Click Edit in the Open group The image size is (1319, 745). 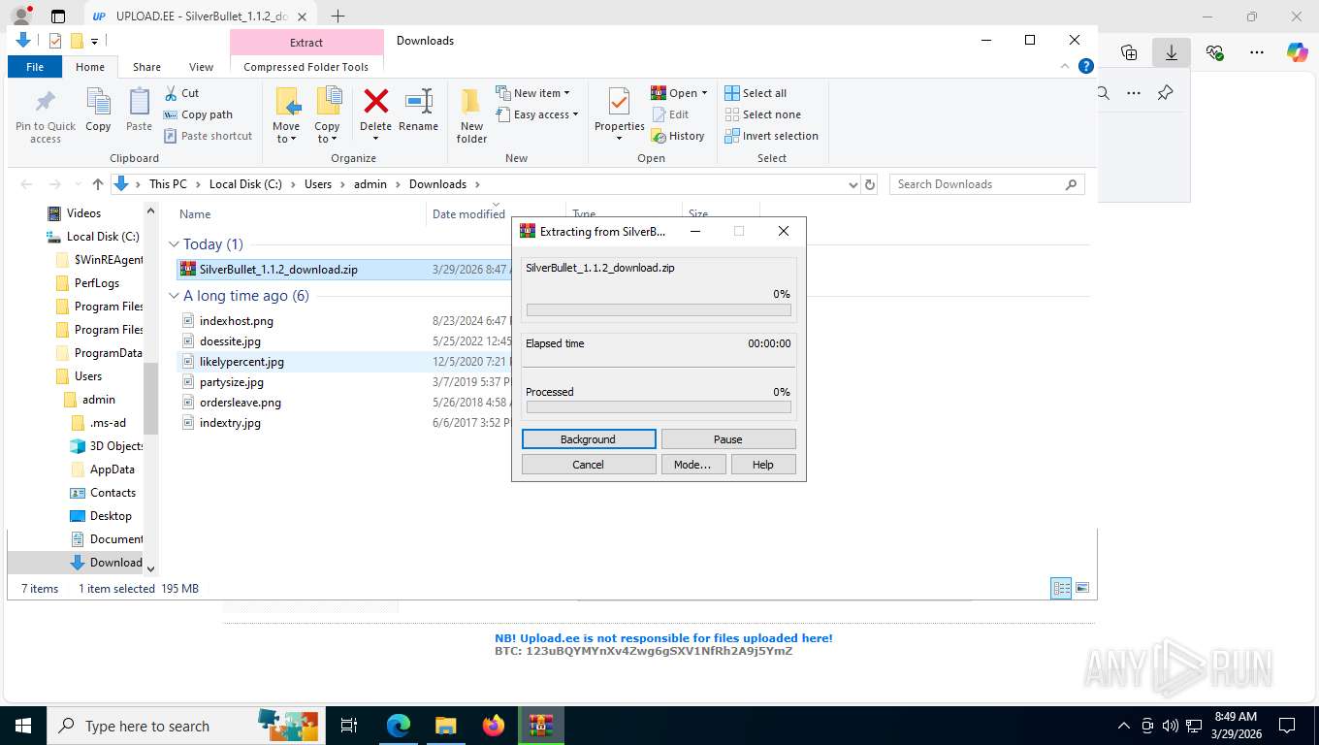[x=669, y=114]
